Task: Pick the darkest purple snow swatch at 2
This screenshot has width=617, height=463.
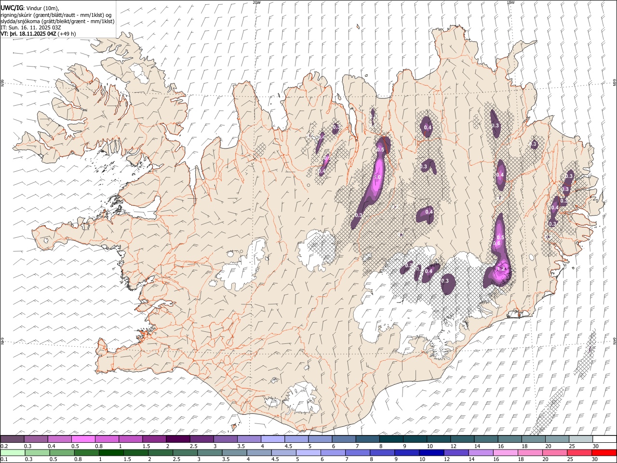Action: 177,439
